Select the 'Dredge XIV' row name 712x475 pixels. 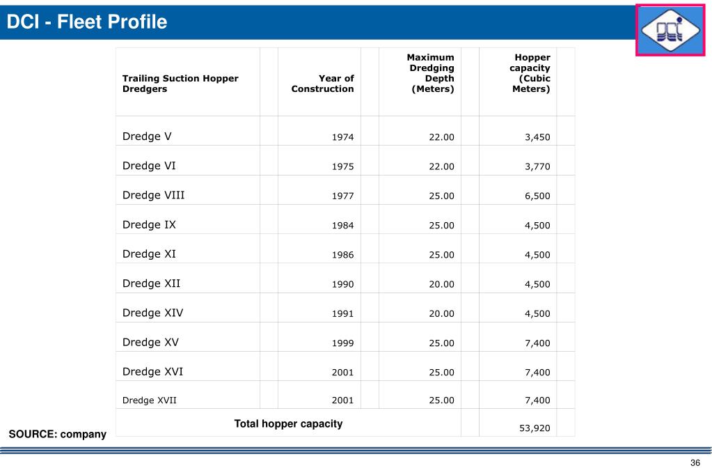[x=152, y=313]
